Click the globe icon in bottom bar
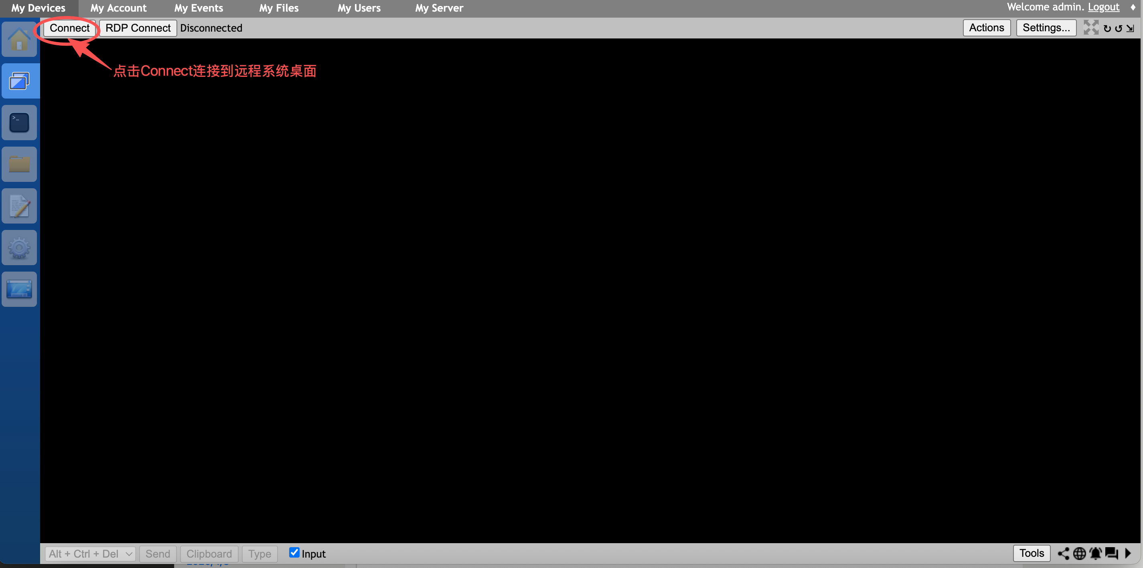1143x568 pixels. click(x=1079, y=553)
